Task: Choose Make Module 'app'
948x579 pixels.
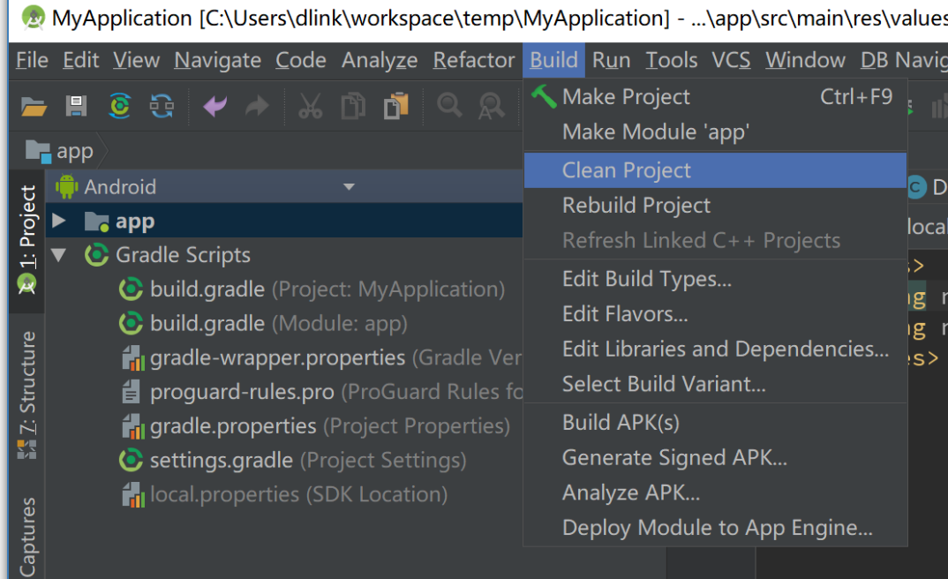Action: (x=715, y=132)
